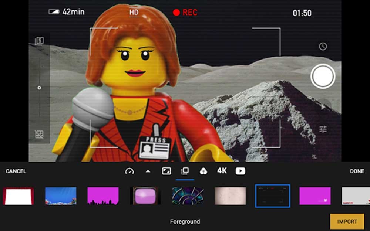Open the speed control settings
The image size is (370, 231).
(128, 171)
